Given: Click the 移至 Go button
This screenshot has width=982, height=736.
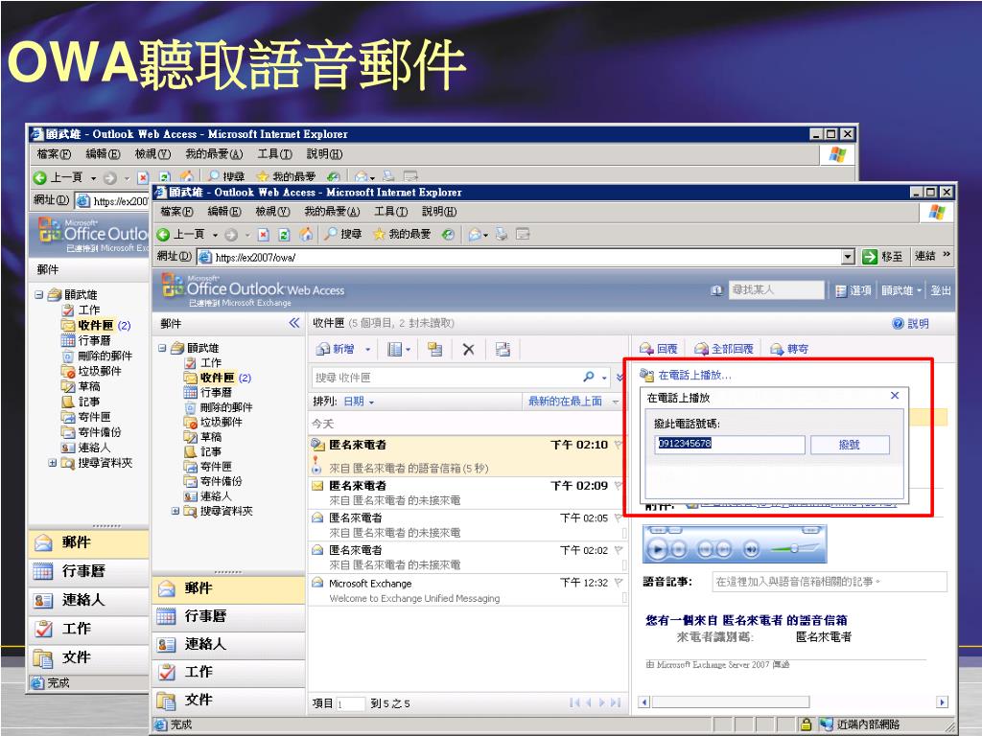Looking at the screenshot, I should coord(883,257).
